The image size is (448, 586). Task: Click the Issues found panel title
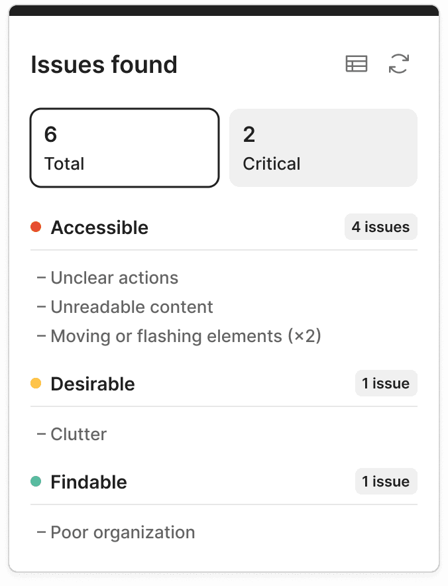(104, 65)
